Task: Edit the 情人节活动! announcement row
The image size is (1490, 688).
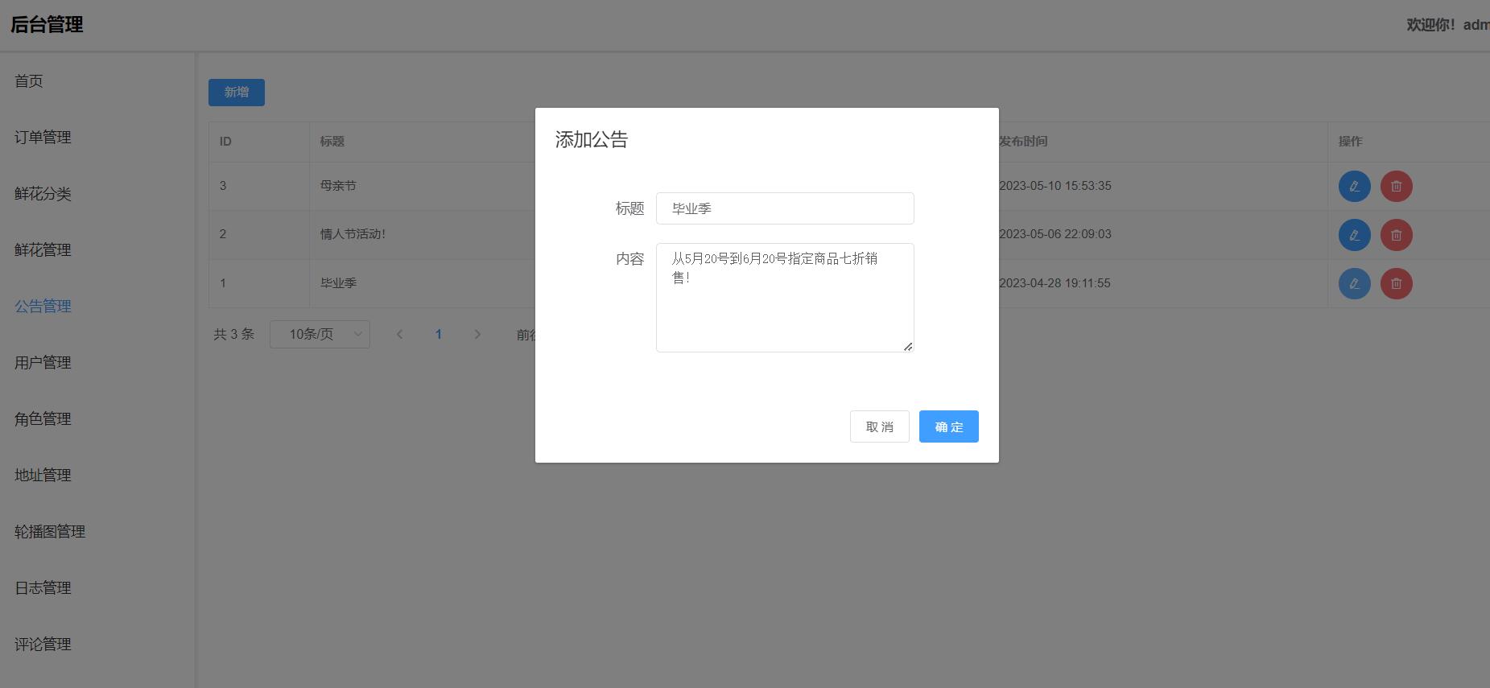Action: [x=1355, y=235]
